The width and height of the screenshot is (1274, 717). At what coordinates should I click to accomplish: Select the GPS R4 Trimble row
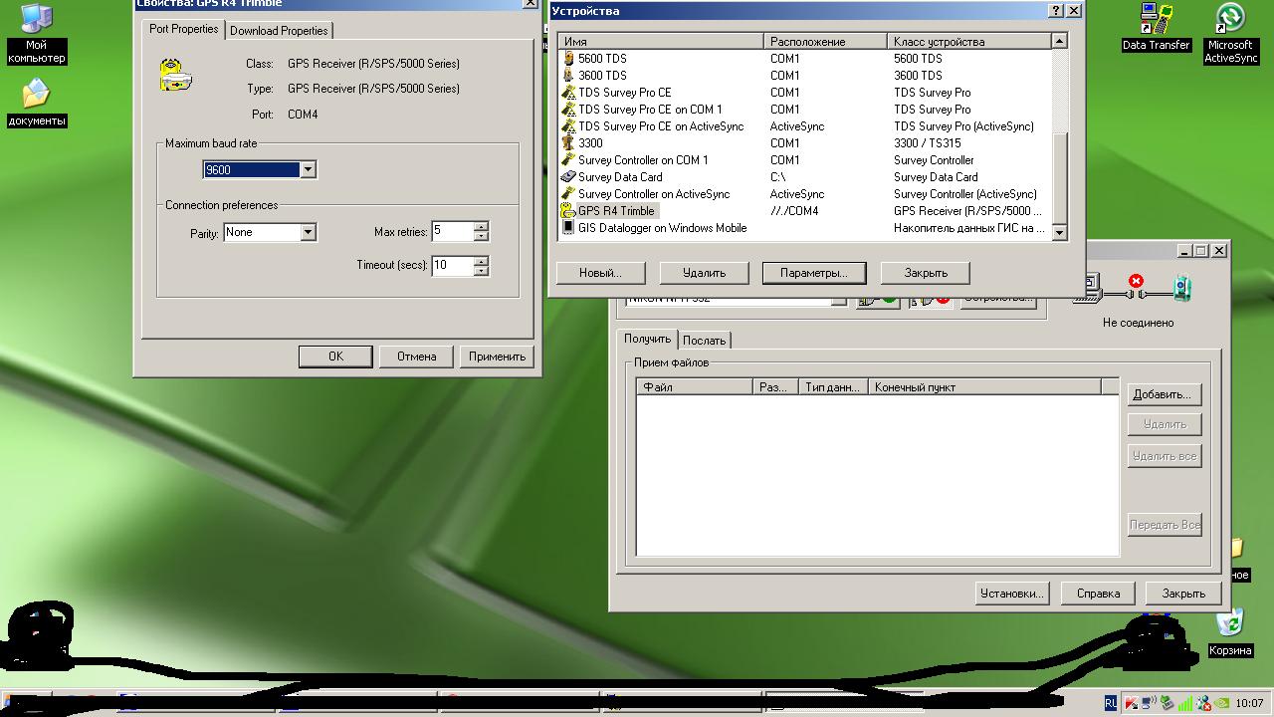click(803, 211)
